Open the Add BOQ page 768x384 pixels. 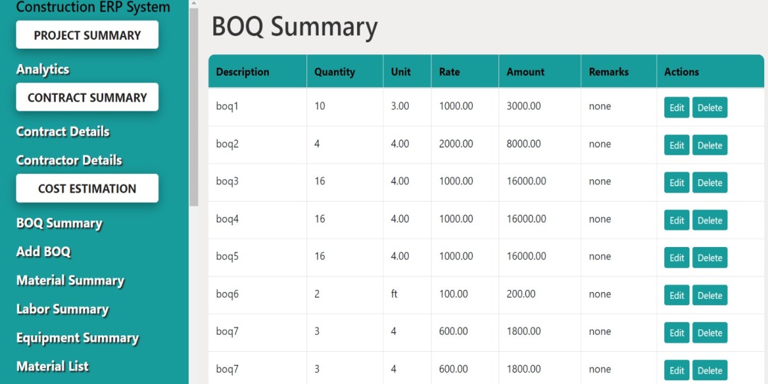pos(44,252)
